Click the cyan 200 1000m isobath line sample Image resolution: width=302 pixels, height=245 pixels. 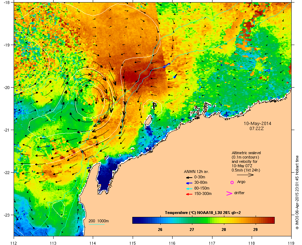(96, 224)
